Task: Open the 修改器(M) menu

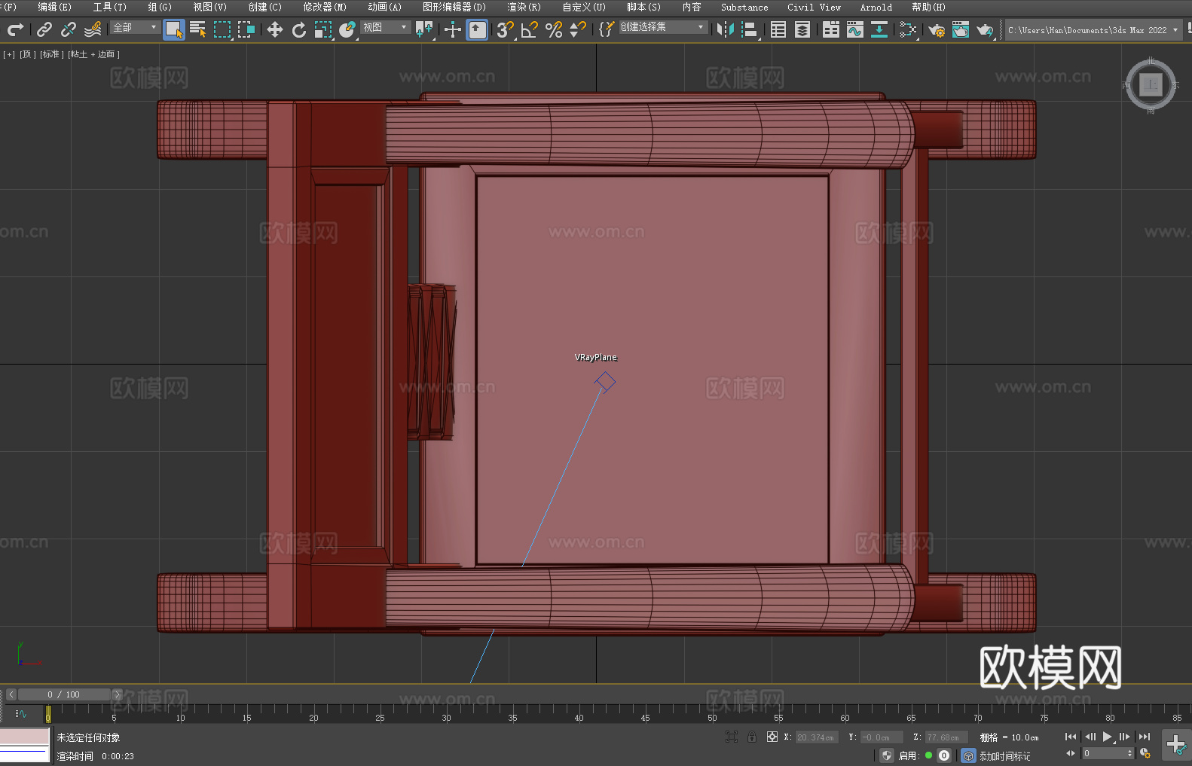Action: (325, 7)
